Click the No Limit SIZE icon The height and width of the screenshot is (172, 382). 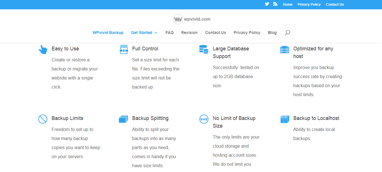[x=204, y=119]
